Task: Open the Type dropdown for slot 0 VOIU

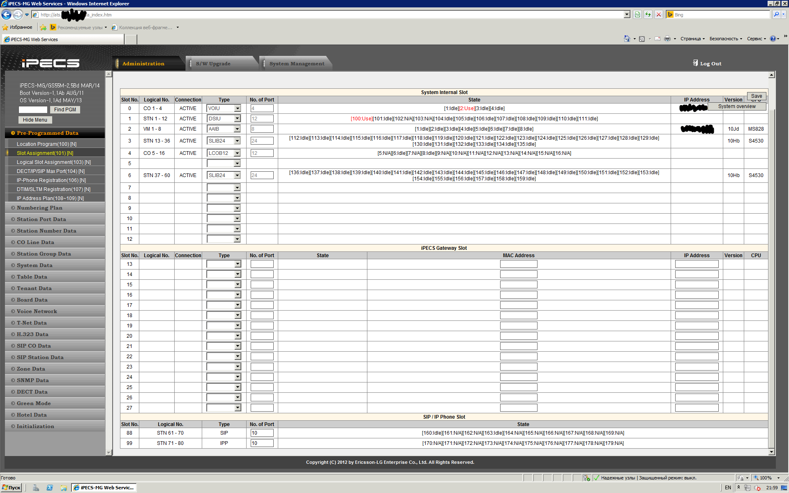Action: (x=237, y=108)
